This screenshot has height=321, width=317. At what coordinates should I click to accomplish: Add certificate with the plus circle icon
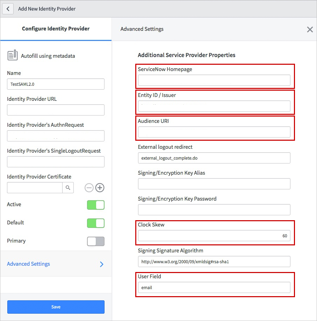point(100,188)
